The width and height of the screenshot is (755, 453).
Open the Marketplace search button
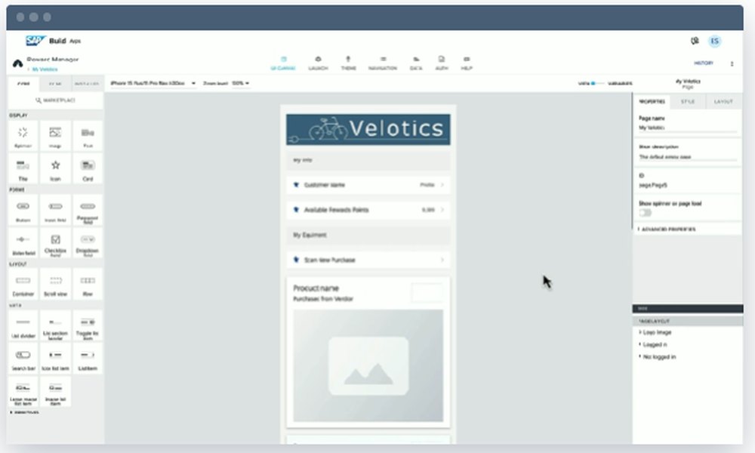click(55, 100)
